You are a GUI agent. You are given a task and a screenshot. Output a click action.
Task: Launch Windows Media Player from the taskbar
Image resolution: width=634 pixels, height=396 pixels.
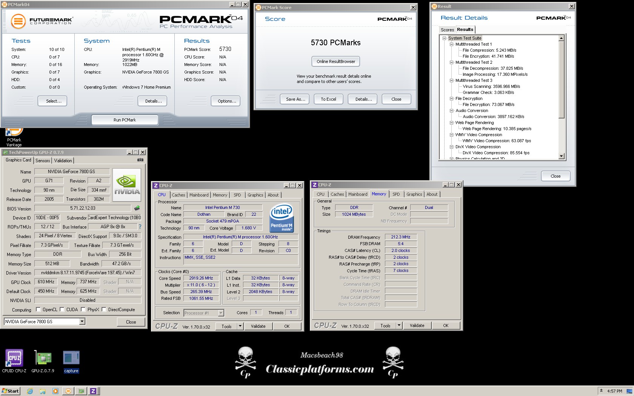(x=55, y=391)
